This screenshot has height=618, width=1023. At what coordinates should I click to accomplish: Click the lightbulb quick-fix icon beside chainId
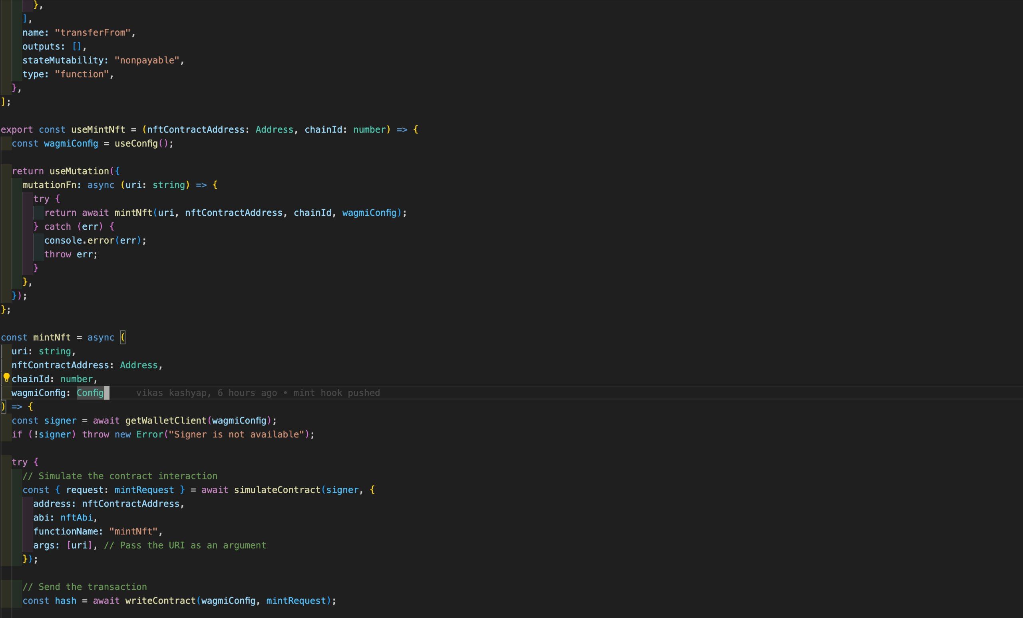coord(7,377)
